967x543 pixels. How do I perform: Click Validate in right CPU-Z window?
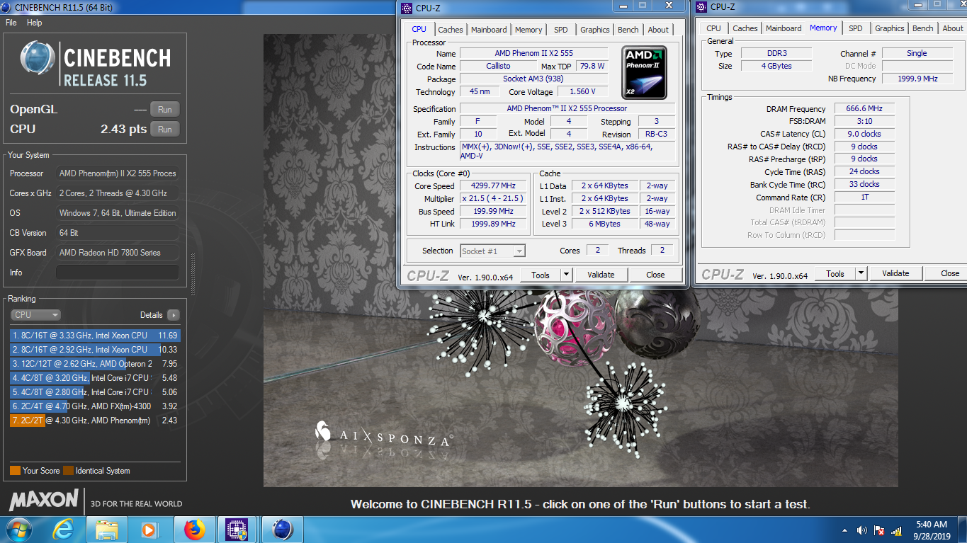(x=895, y=273)
